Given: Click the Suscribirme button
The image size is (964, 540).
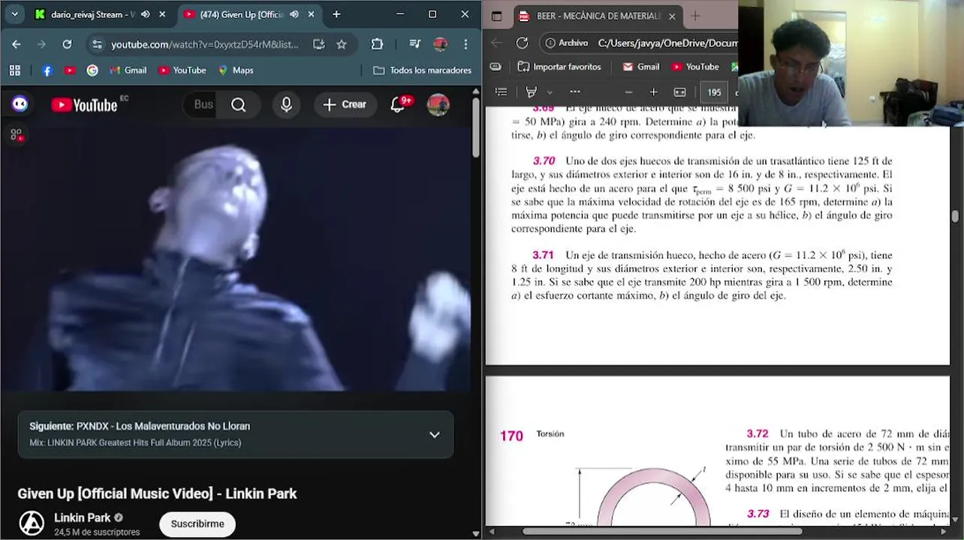Looking at the screenshot, I should coord(197,523).
